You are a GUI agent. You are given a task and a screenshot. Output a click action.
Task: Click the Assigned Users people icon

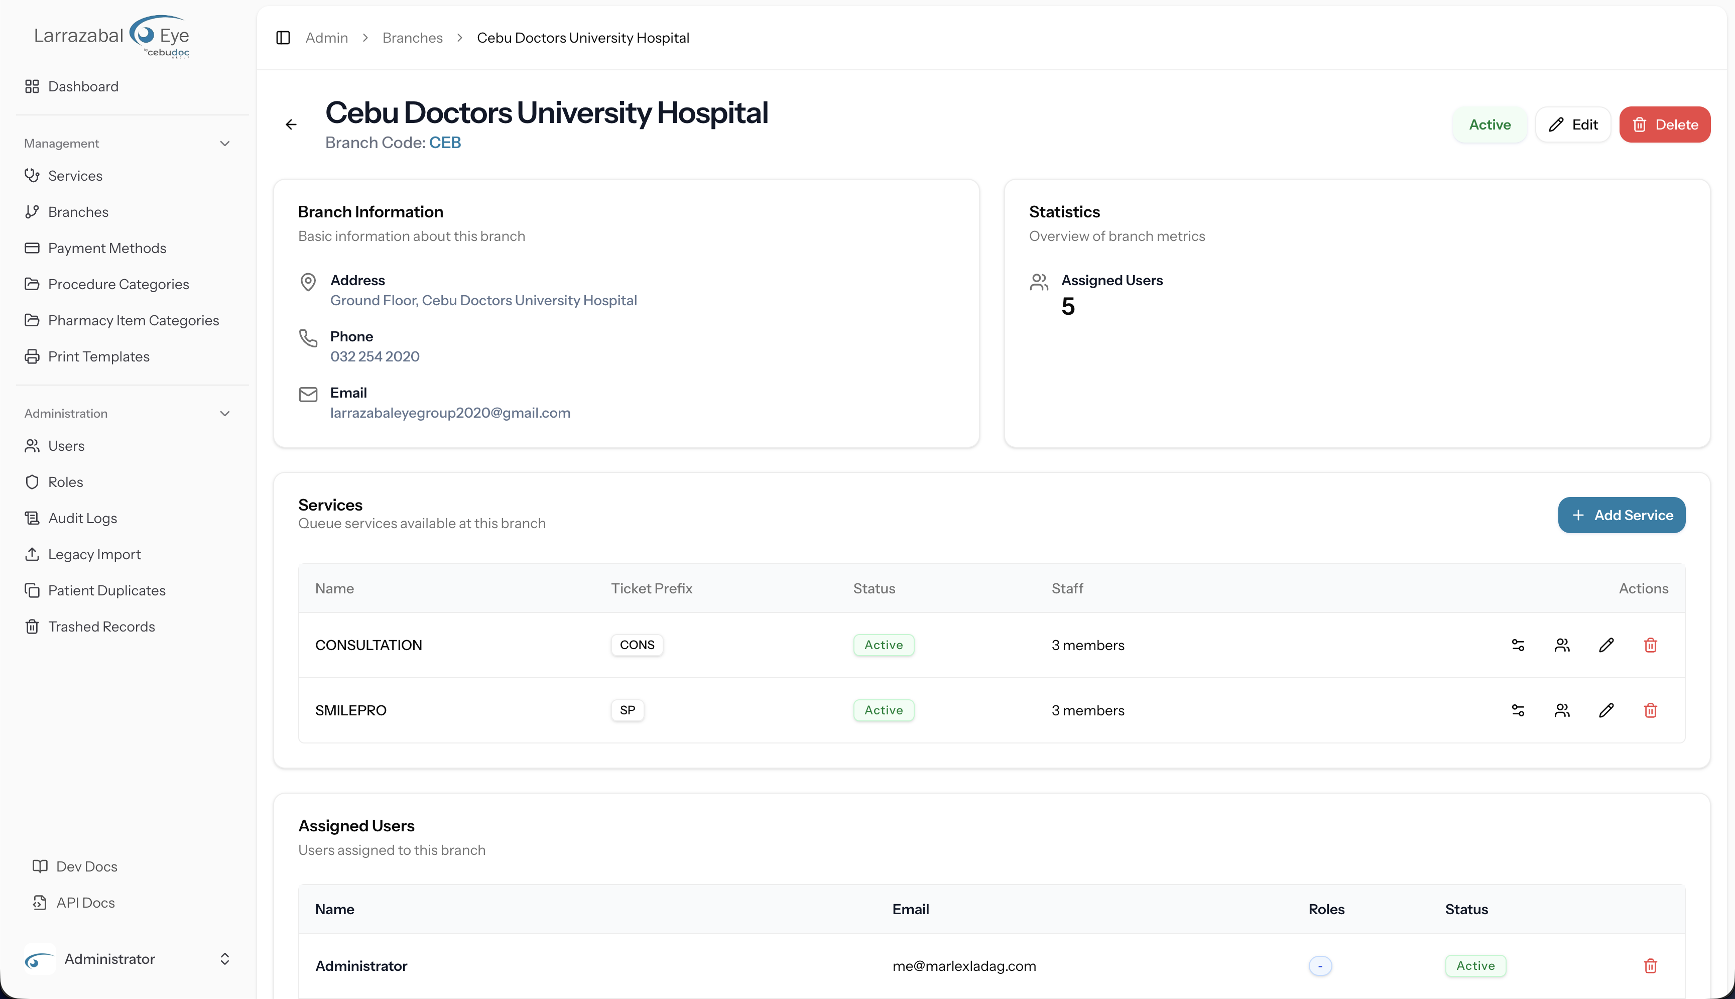1039,282
